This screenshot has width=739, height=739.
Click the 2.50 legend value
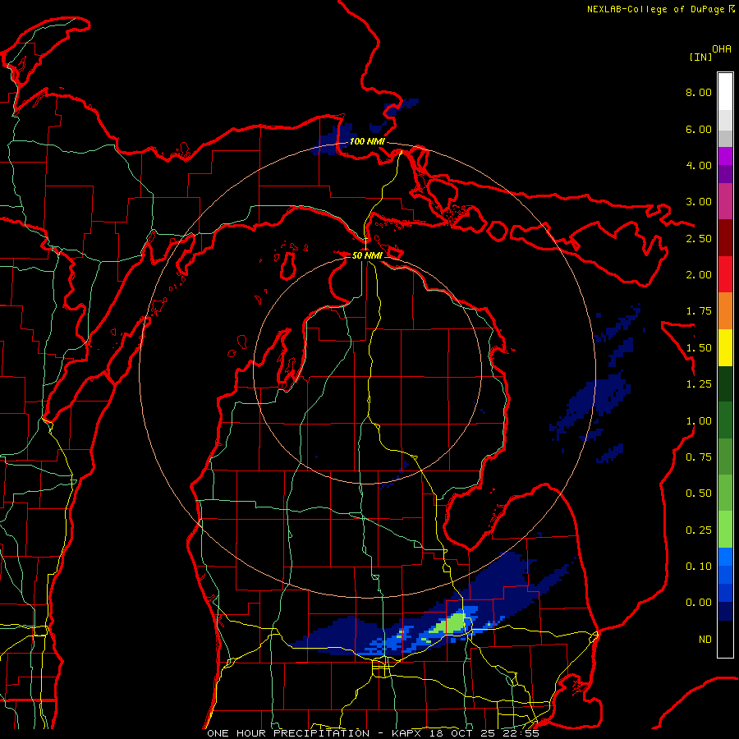(x=699, y=238)
